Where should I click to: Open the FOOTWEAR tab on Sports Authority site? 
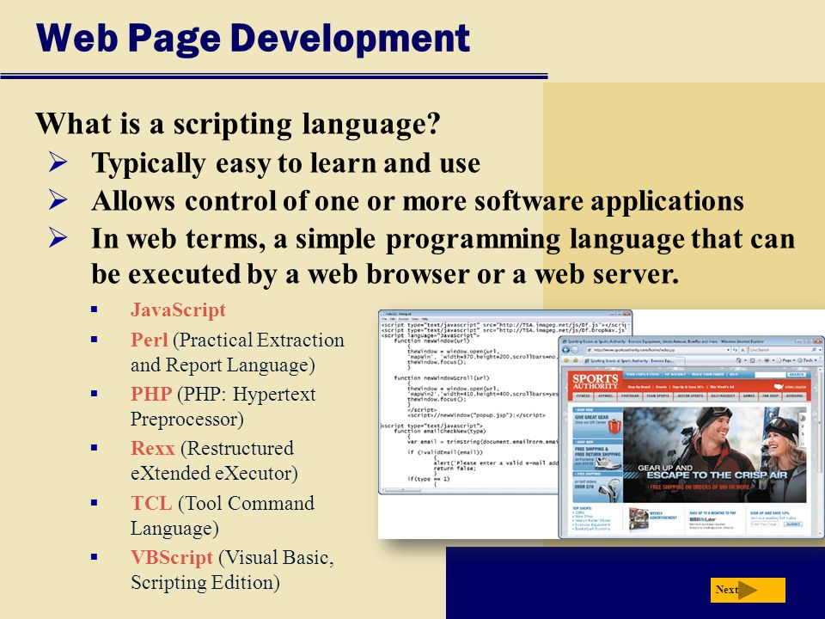(630, 395)
